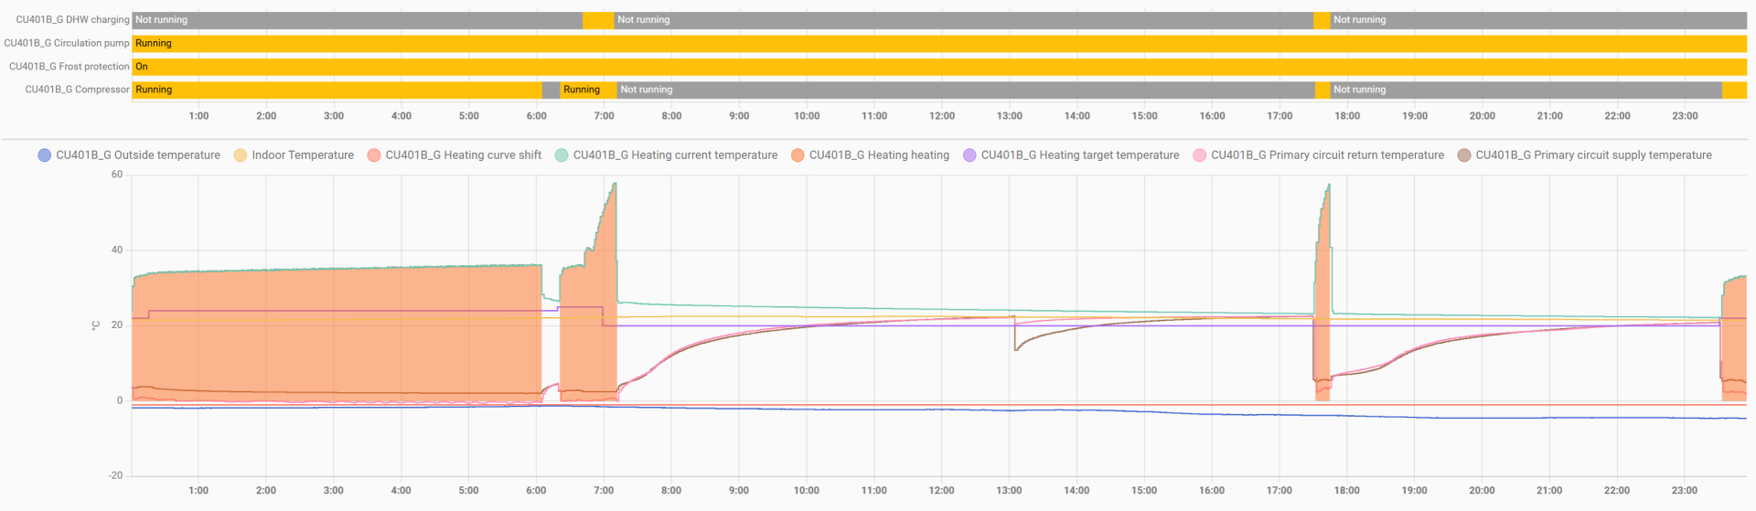Click the Heating curve shift legend circle

click(x=374, y=155)
